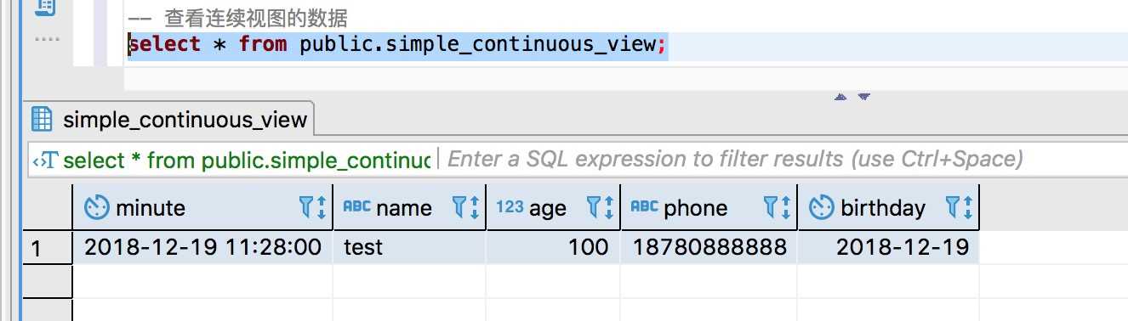Select row number 1 header
The image size is (1128, 321).
(x=48, y=247)
